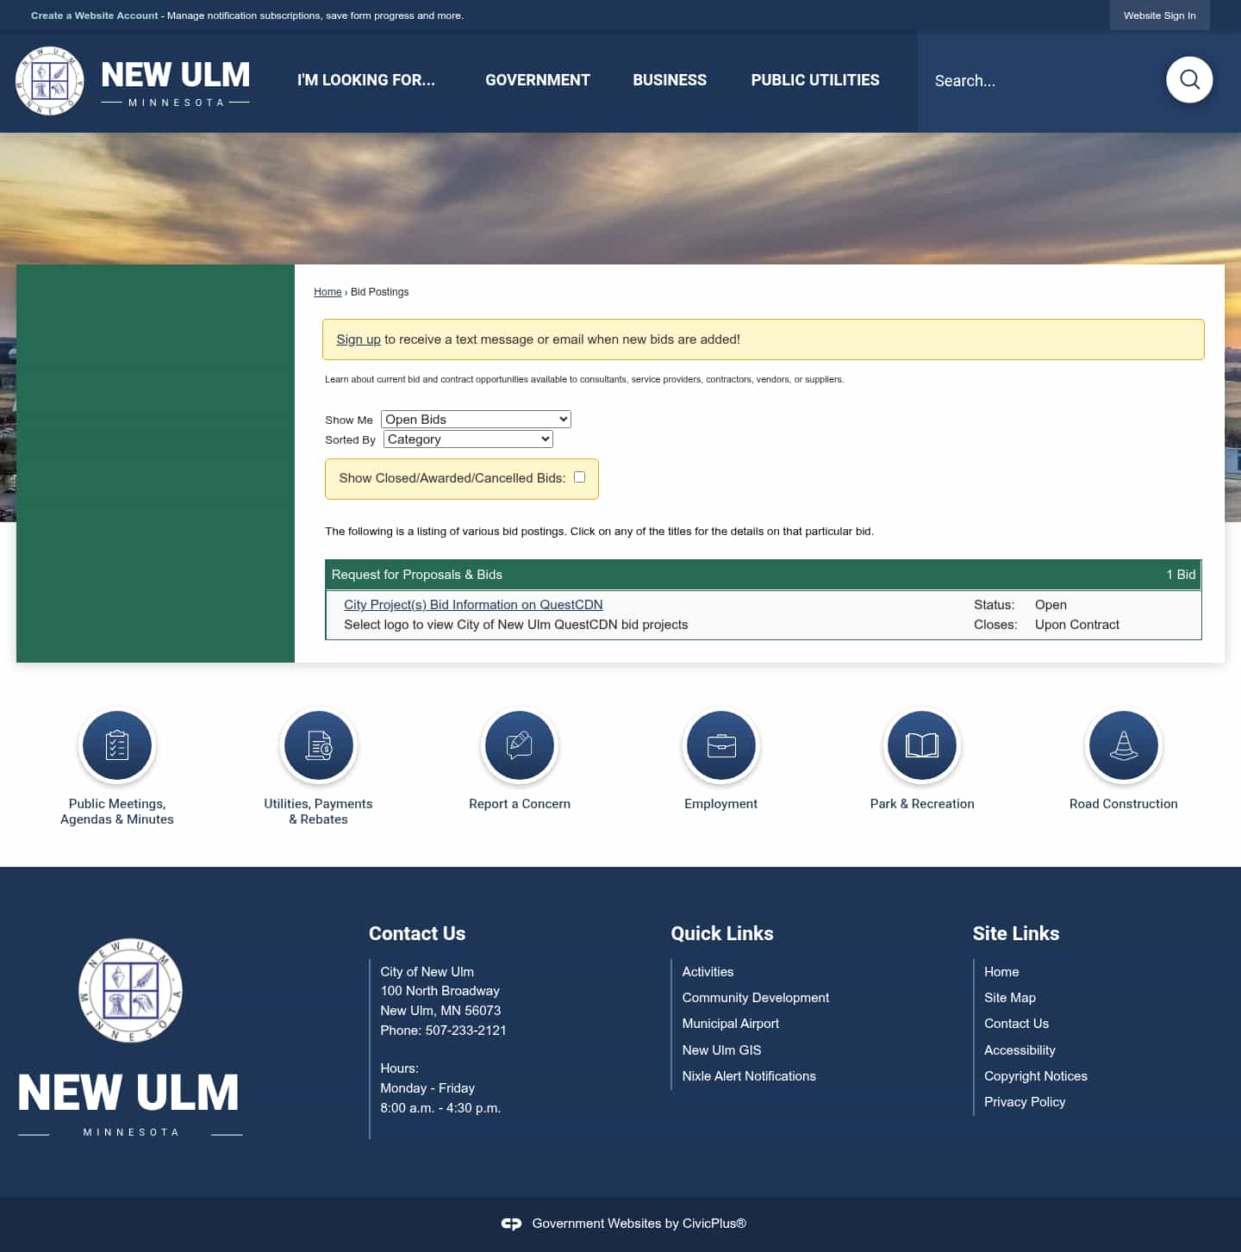Click the magnifying glass search icon

1189,80
